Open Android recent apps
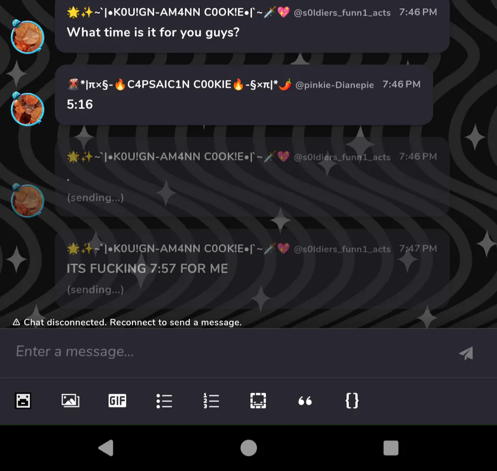This screenshot has width=497, height=471. [391, 448]
